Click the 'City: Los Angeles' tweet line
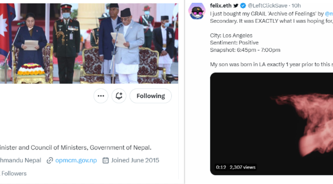 [231, 35]
